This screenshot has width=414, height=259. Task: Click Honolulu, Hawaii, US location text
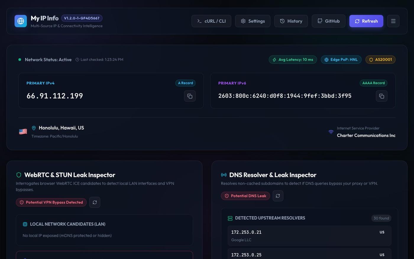click(62, 128)
